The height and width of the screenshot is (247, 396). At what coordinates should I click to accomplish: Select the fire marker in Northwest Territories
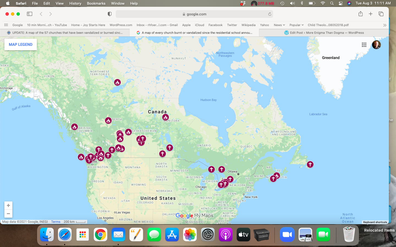[x=117, y=82]
